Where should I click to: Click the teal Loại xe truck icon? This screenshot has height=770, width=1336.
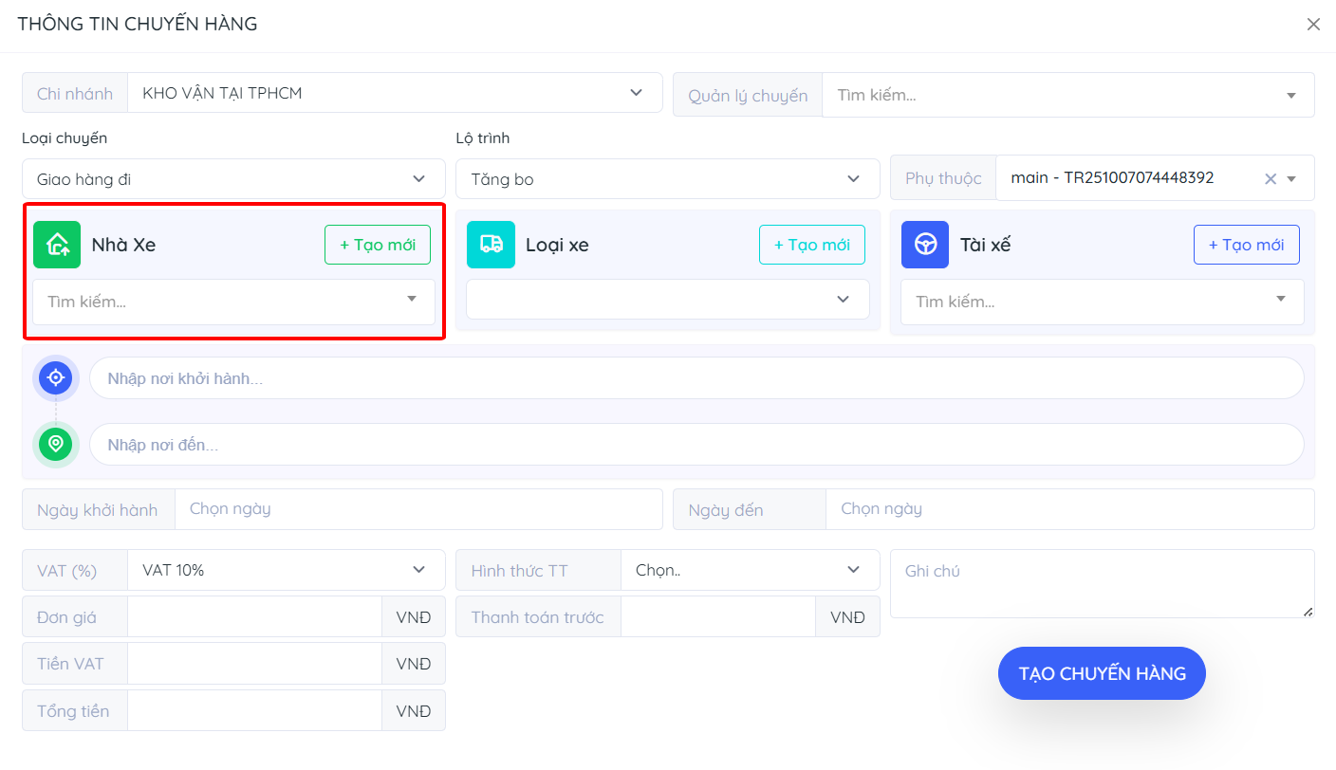click(491, 245)
